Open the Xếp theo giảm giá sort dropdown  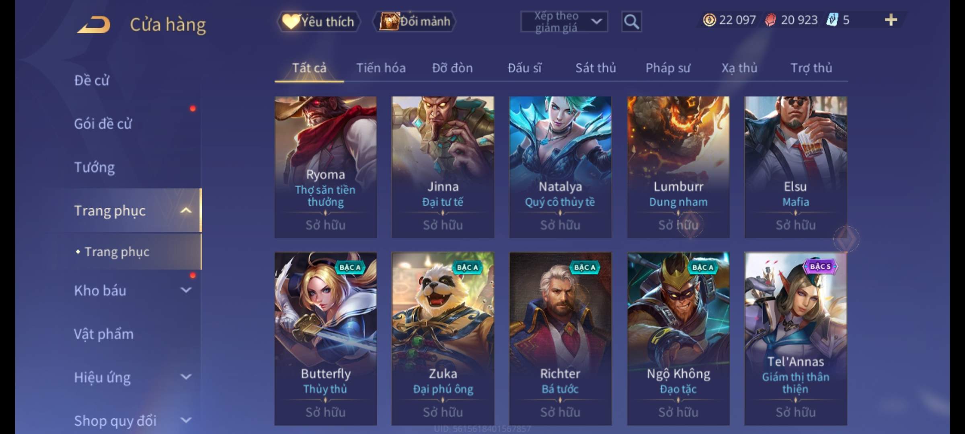pyautogui.click(x=564, y=22)
